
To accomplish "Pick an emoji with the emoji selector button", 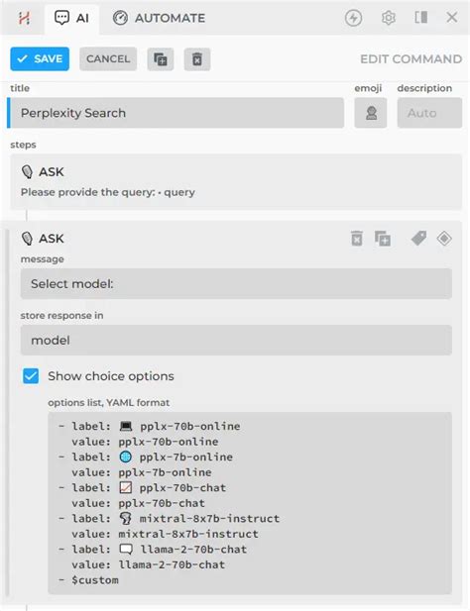I will (371, 113).
